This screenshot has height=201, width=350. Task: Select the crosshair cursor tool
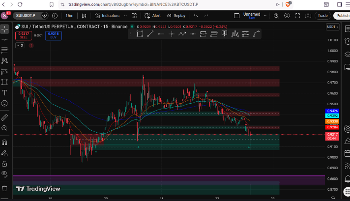pos(4,29)
